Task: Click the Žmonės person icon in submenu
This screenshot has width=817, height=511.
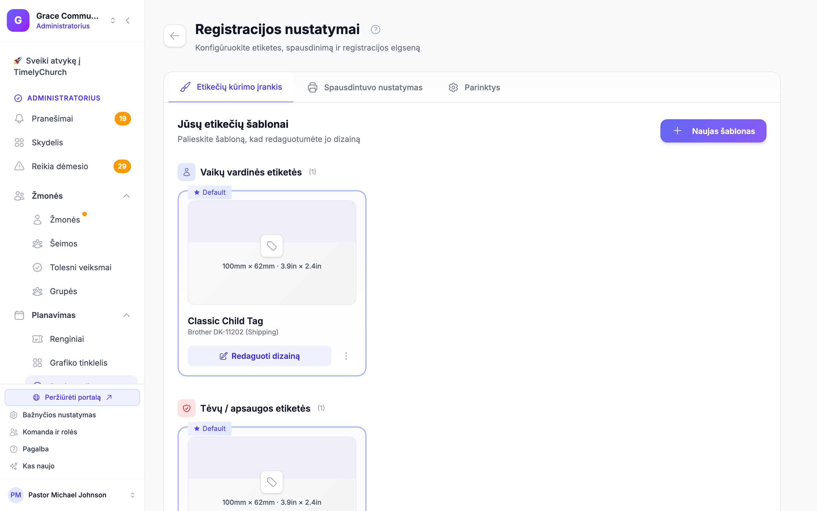Action: click(37, 220)
